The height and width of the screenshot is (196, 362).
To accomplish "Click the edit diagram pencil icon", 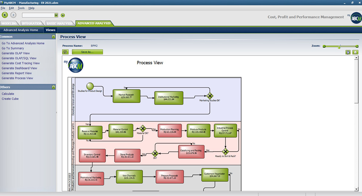I will (348, 52).
